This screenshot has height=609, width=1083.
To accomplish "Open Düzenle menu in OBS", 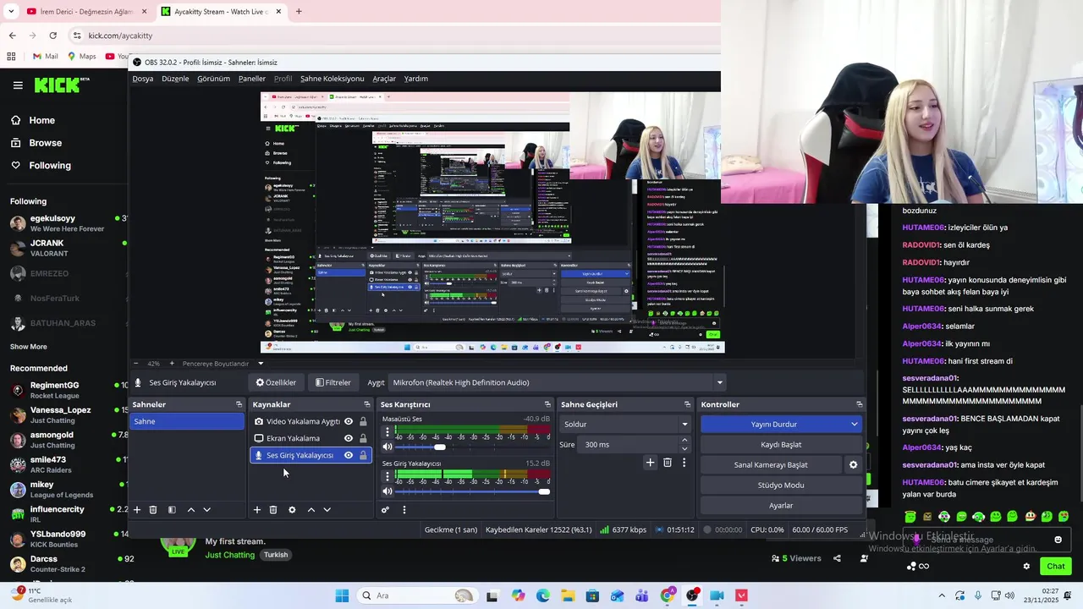I will [x=175, y=79].
